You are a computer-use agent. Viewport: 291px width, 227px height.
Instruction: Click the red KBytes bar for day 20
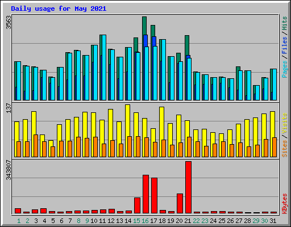[x=180, y=204]
